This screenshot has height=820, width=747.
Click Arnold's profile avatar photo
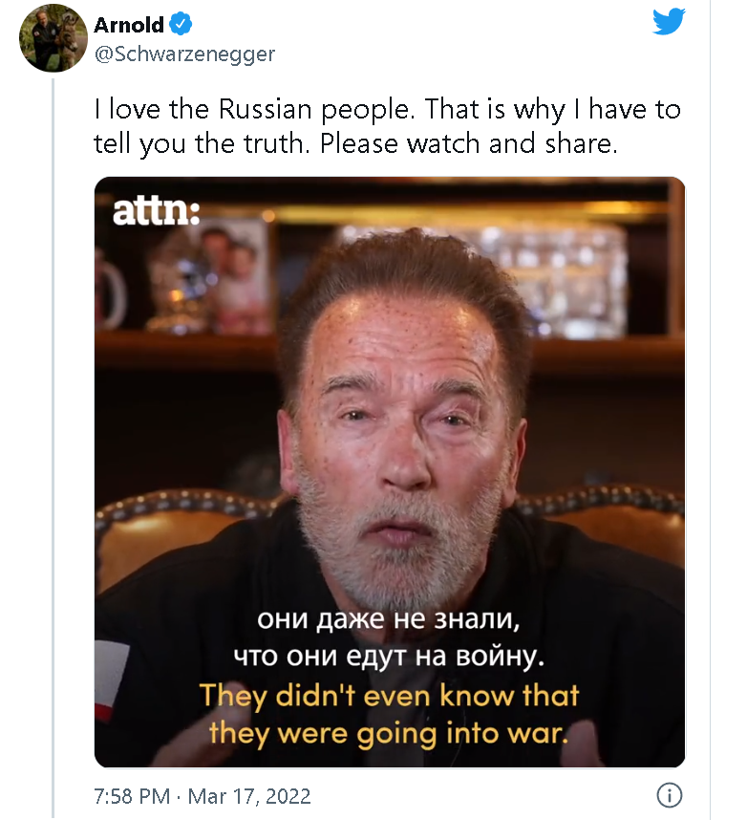(x=53, y=38)
